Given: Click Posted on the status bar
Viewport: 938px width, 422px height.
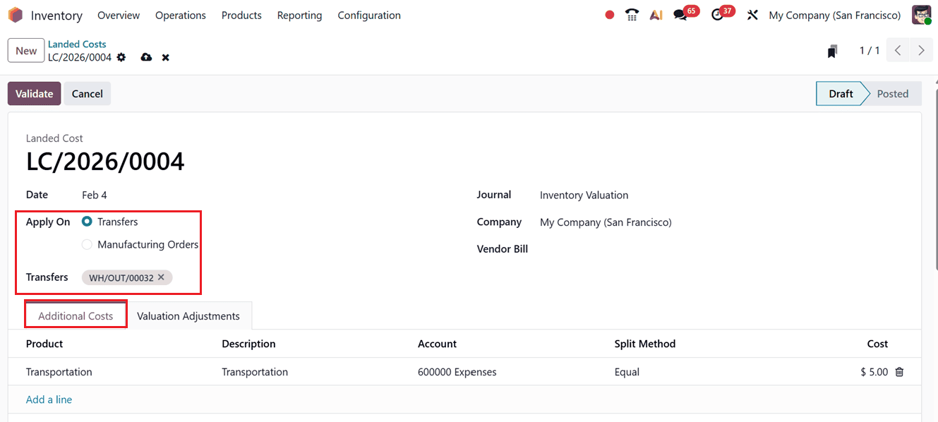Looking at the screenshot, I should click(x=892, y=93).
